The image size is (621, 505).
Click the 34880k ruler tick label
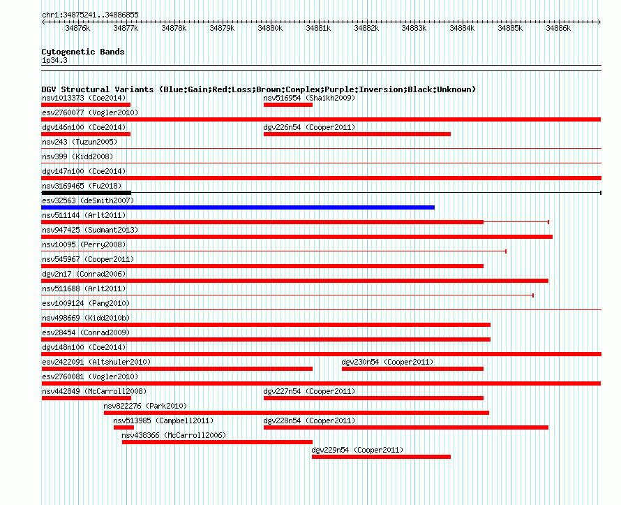point(270,28)
